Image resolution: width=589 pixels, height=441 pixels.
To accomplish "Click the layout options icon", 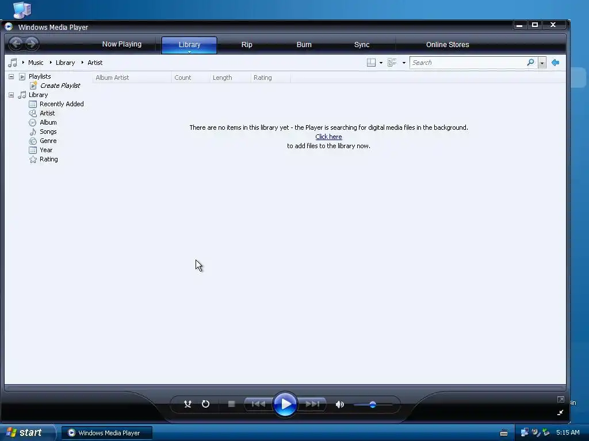I will click(x=371, y=63).
